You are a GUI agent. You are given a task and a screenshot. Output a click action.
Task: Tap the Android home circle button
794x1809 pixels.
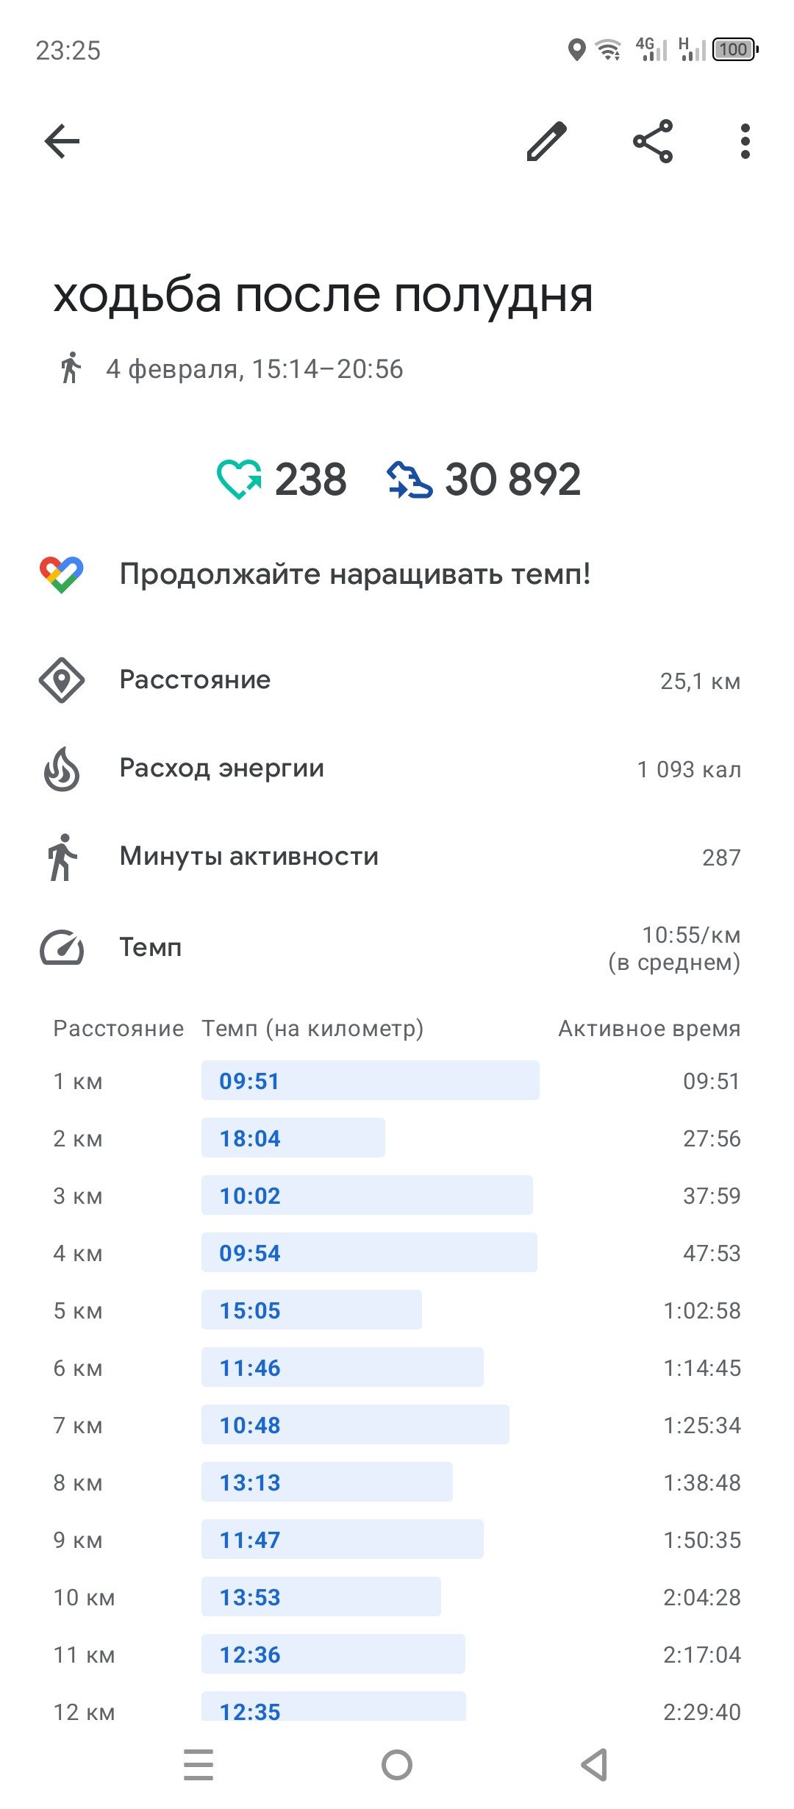397,1765
